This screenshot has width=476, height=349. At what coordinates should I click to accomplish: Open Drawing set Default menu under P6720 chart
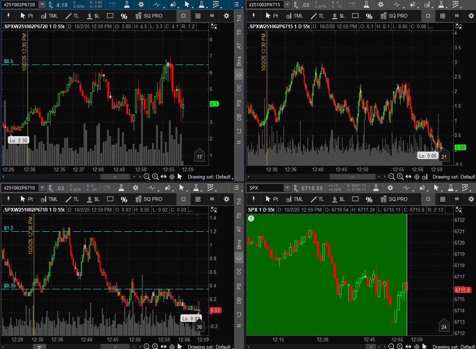(x=209, y=177)
